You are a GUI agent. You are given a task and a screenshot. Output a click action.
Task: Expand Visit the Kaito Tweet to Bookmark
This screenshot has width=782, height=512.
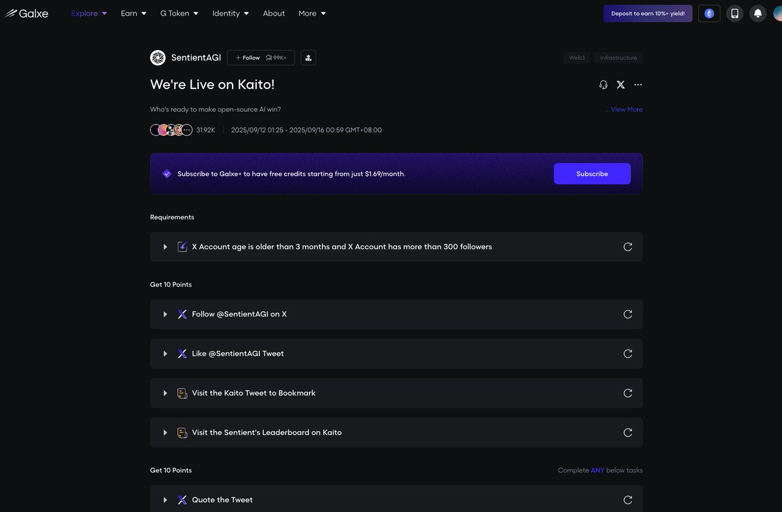point(396,393)
